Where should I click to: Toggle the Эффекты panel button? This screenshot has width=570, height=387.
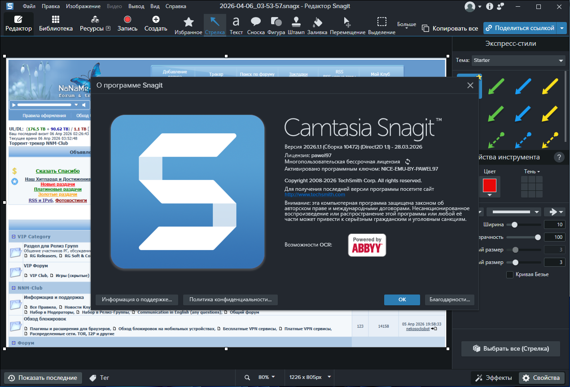[493, 378]
